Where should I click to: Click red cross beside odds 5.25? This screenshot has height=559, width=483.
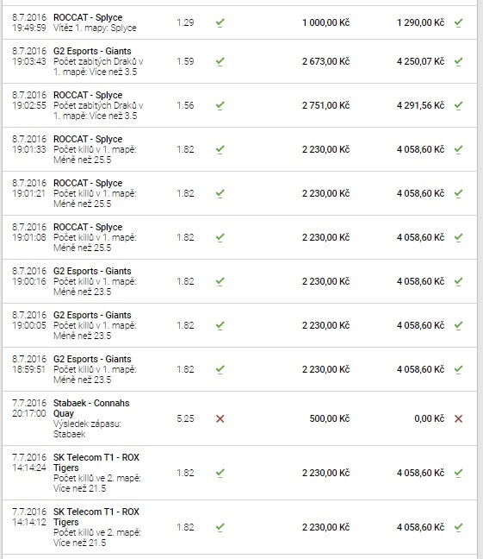(x=220, y=418)
